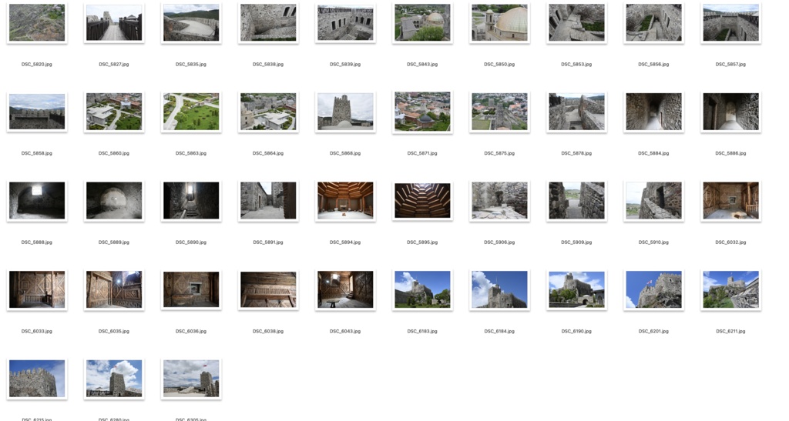
Task: Click the file name label DSC_6038.jpg
Action: pos(267,331)
